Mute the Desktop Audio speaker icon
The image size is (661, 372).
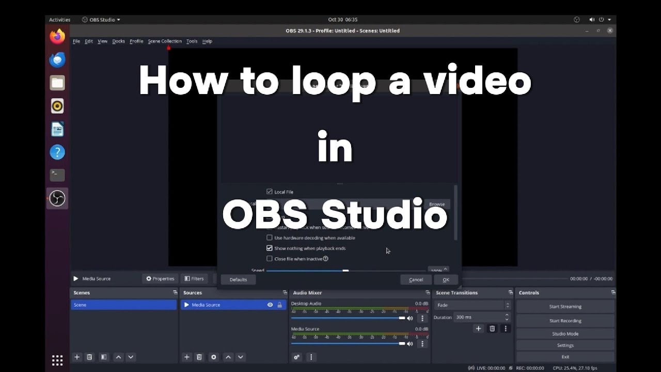click(410, 318)
